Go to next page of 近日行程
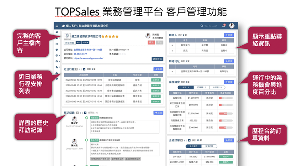 coord(85,69)
